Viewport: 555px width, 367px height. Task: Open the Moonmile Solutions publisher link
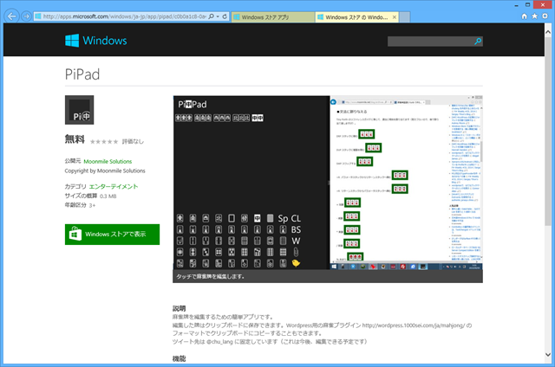(108, 161)
